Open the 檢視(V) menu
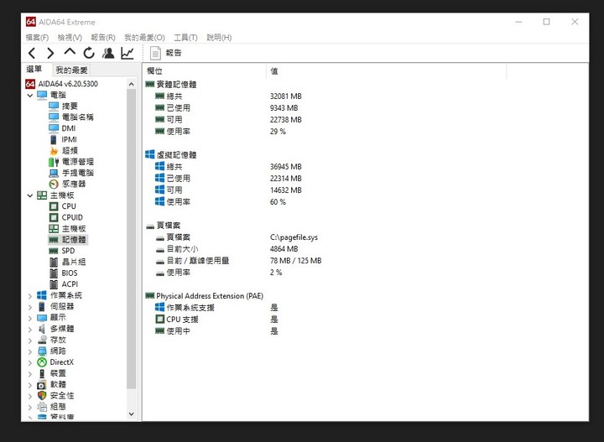This screenshot has height=442, width=604. (70, 38)
